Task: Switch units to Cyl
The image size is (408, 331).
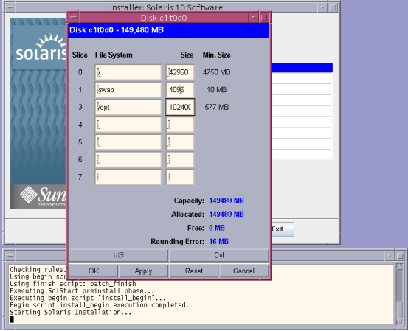Action: 219,255
